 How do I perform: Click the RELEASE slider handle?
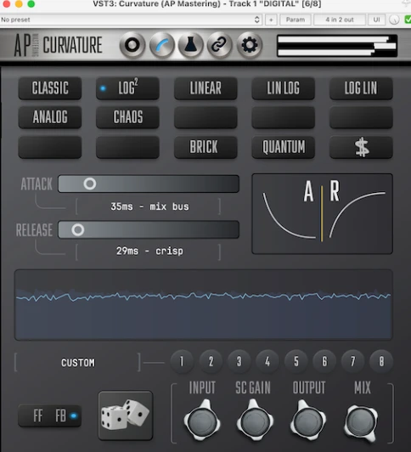click(78, 229)
